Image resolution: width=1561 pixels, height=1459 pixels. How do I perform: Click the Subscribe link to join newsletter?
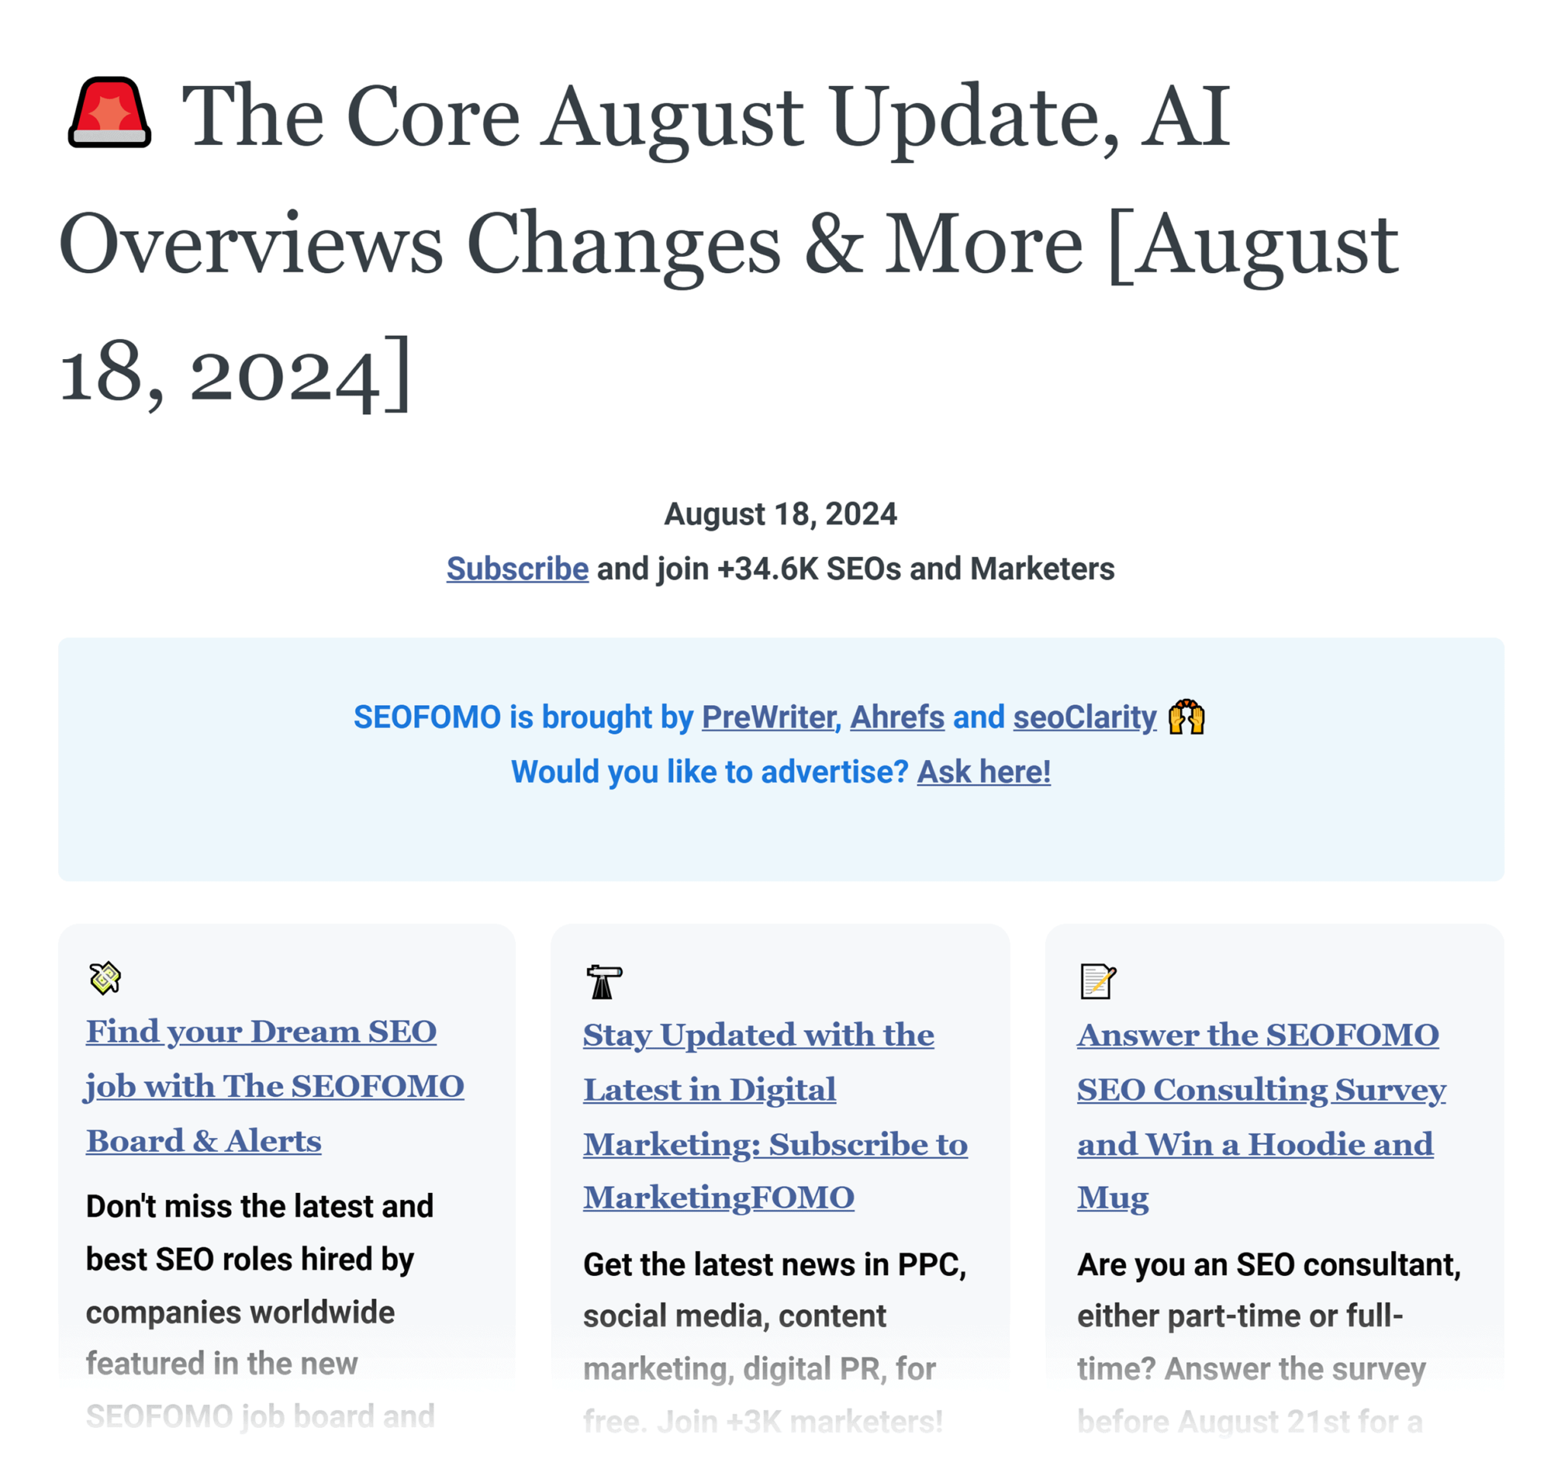[517, 568]
